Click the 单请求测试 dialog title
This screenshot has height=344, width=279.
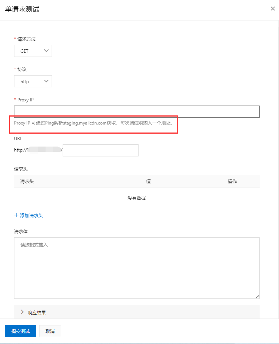[22, 9]
